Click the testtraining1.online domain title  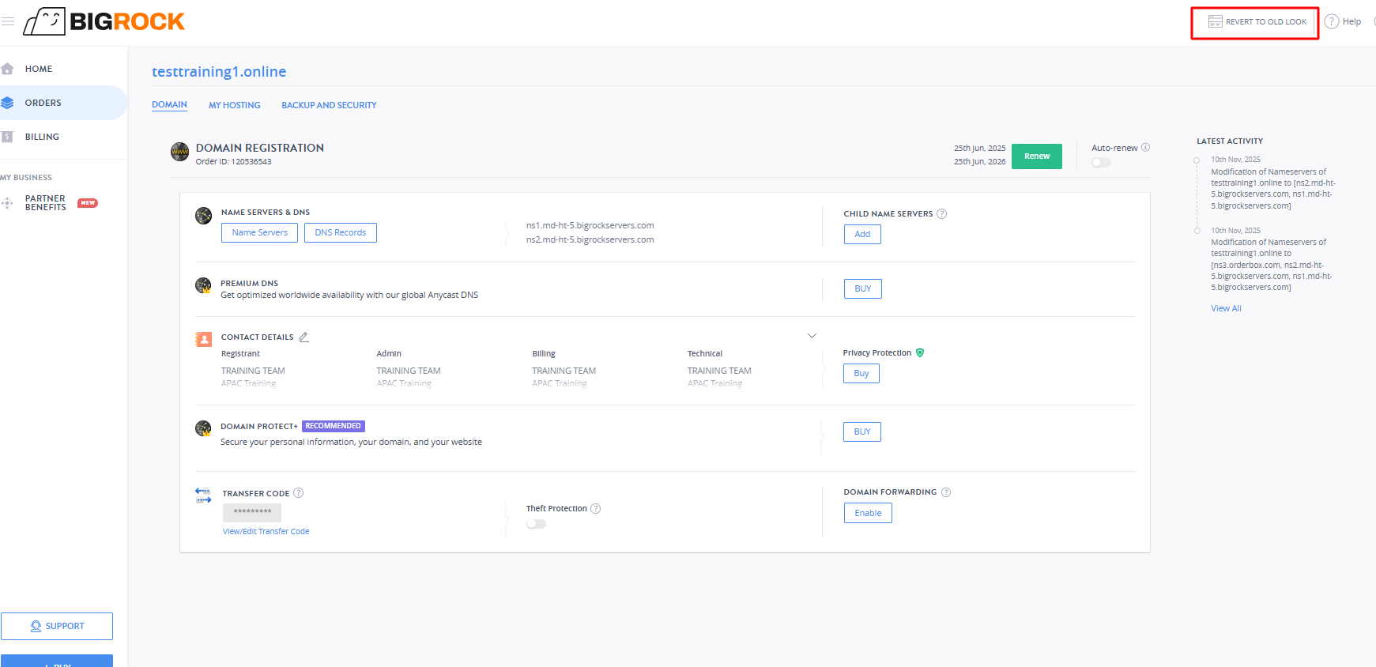pyautogui.click(x=219, y=71)
